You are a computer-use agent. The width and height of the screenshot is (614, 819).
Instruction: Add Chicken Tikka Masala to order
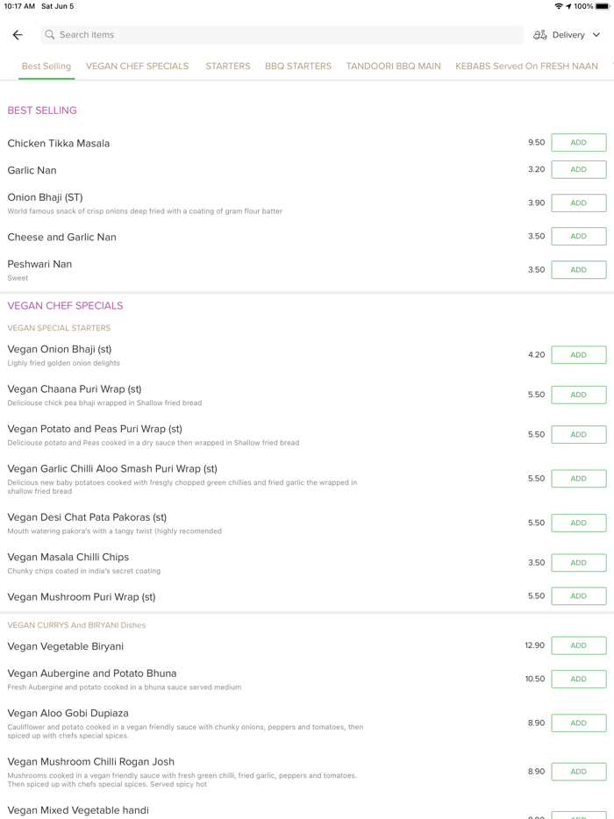coord(578,142)
